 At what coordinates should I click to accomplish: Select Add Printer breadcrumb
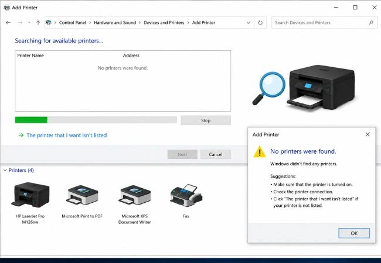pos(203,23)
